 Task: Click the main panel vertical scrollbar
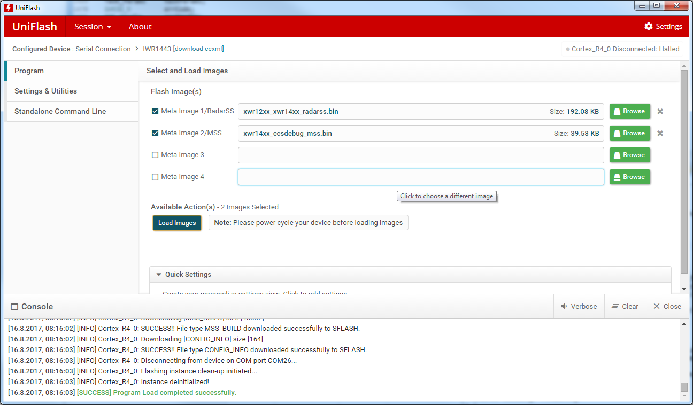(684, 171)
